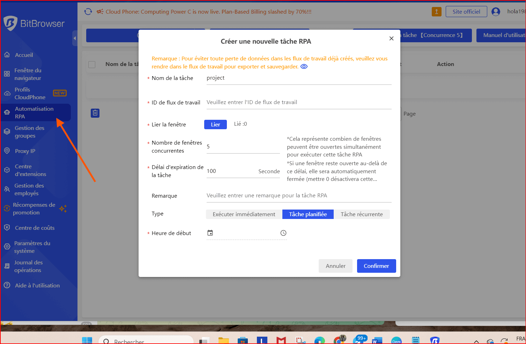526x344 pixels.
Task: Click the blue trash delete icon
Action: point(95,113)
